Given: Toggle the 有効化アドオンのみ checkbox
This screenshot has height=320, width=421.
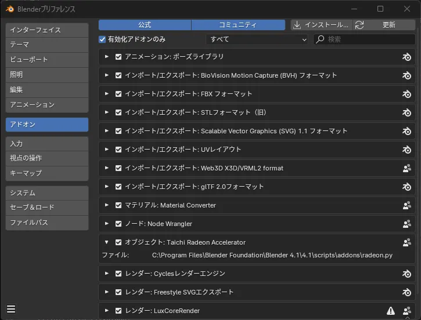Looking at the screenshot, I should [103, 39].
